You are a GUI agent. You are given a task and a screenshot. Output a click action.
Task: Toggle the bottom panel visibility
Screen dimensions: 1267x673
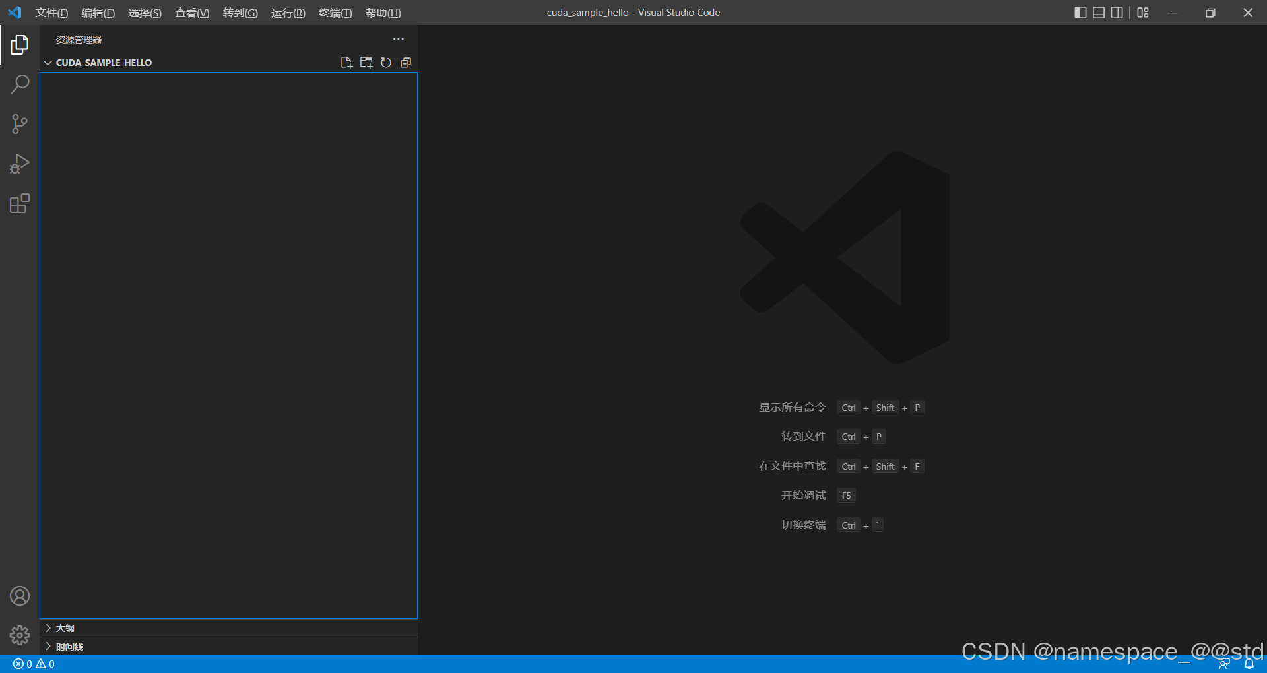(1099, 13)
